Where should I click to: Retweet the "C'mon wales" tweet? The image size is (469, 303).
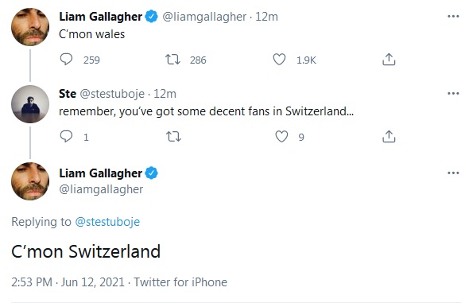pos(172,60)
